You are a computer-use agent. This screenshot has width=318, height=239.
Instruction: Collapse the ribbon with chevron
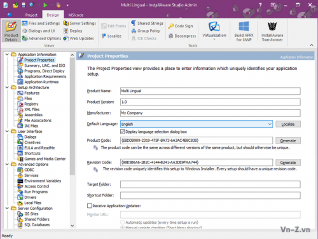312,45
